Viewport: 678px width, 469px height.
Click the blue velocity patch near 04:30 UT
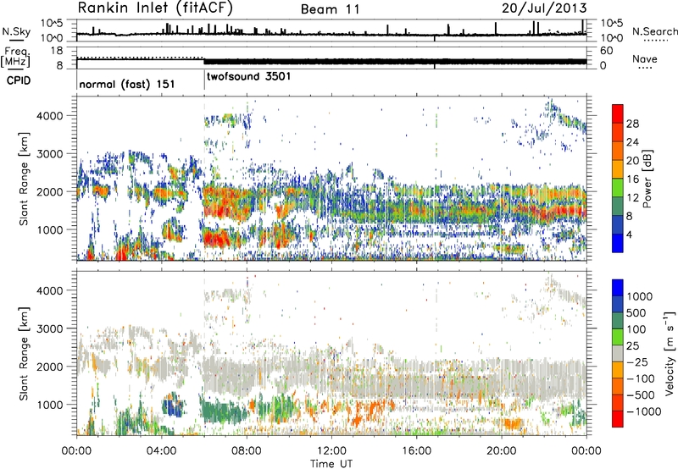(x=174, y=406)
